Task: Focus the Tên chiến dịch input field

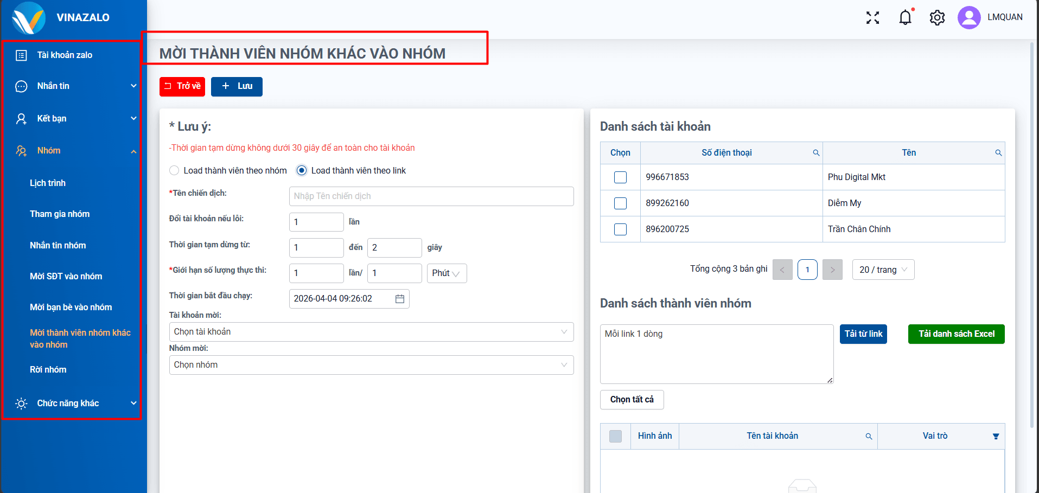Action: click(431, 196)
